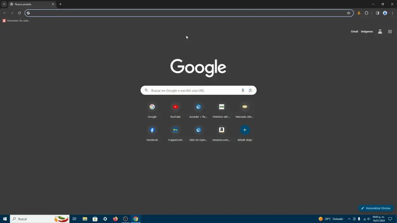Go back to previous page
Viewport: 397px width, 223px height.
(x=5, y=13)
